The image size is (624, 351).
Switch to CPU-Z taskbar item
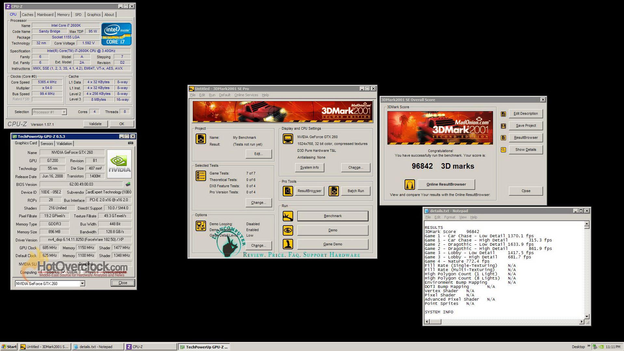point(151,347)
